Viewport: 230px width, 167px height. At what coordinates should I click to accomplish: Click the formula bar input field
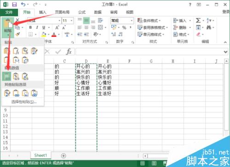[149, 52]
